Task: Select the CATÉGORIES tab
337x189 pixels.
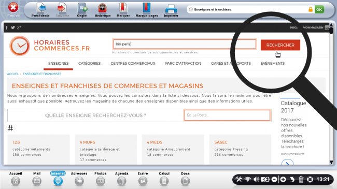Action: pyautogui.click(x=89, y=63)
